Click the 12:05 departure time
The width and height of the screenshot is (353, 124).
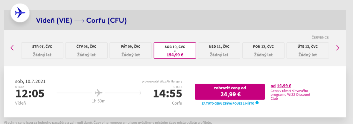[x=30, y=94]
